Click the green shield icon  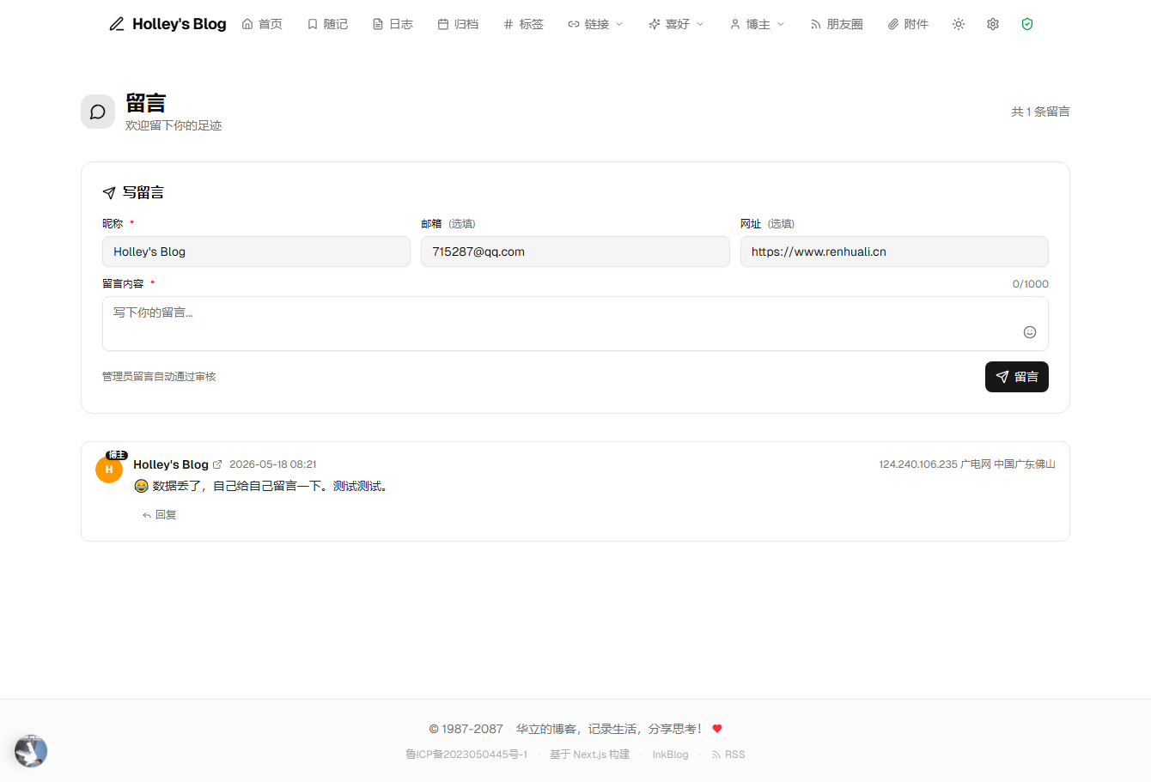coord(1027,24)
